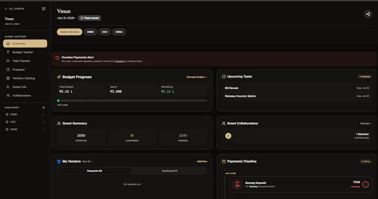Click the Upcoming Tasks checkbox icon
Image resolution: width=378 pixels, height=199 pixels.
tap(223, 76)
